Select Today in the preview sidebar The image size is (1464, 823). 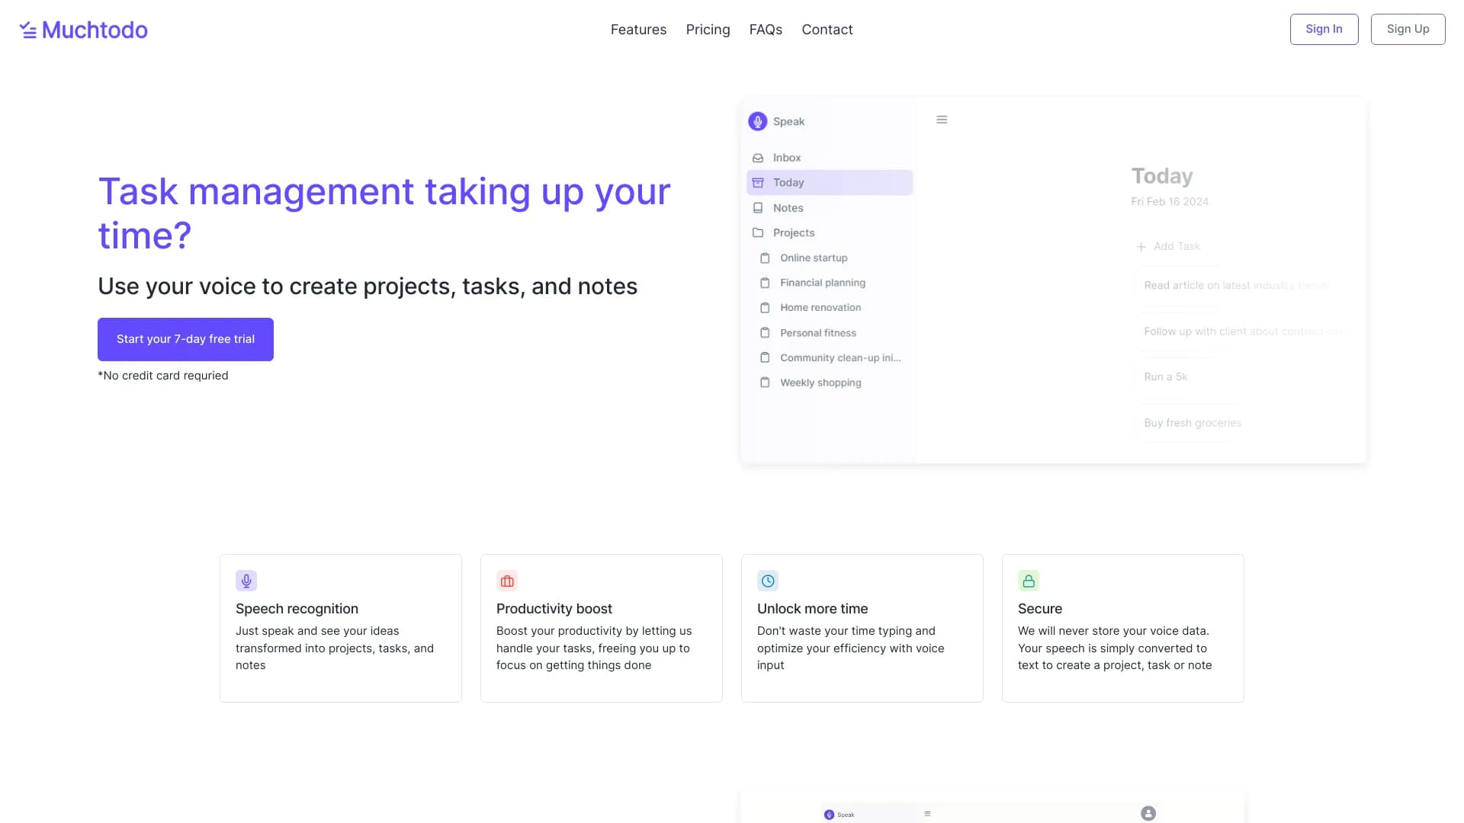coord(829,183)
